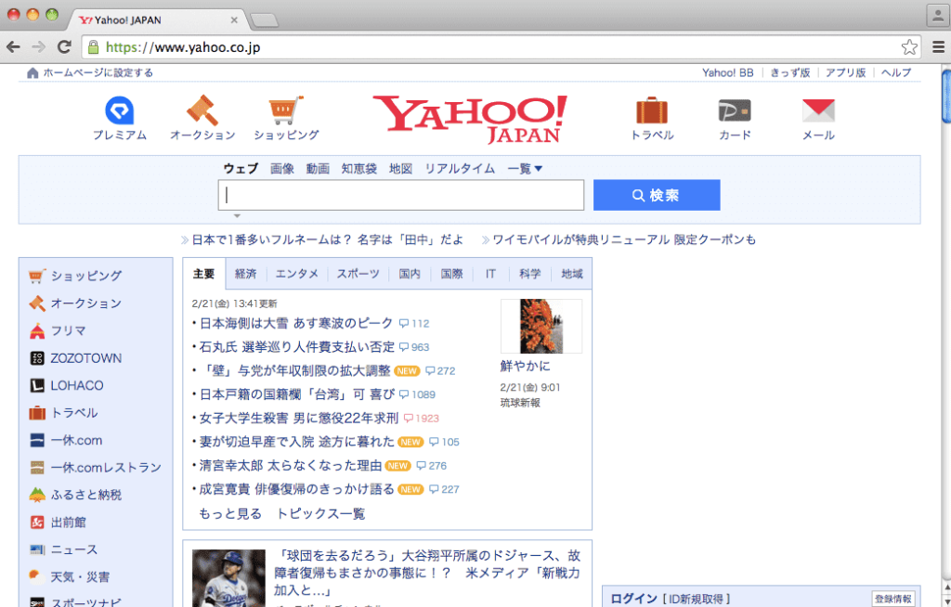The image size is (951, 607).
Task: Click the browser back arrow
Action: point(13,46)
